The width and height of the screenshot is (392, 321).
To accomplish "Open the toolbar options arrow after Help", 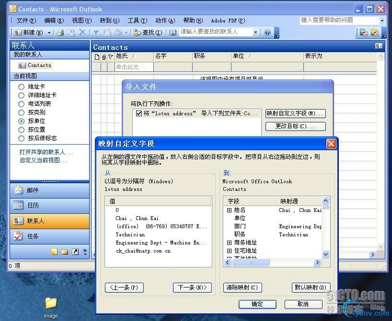I will [x=277, y=33].
